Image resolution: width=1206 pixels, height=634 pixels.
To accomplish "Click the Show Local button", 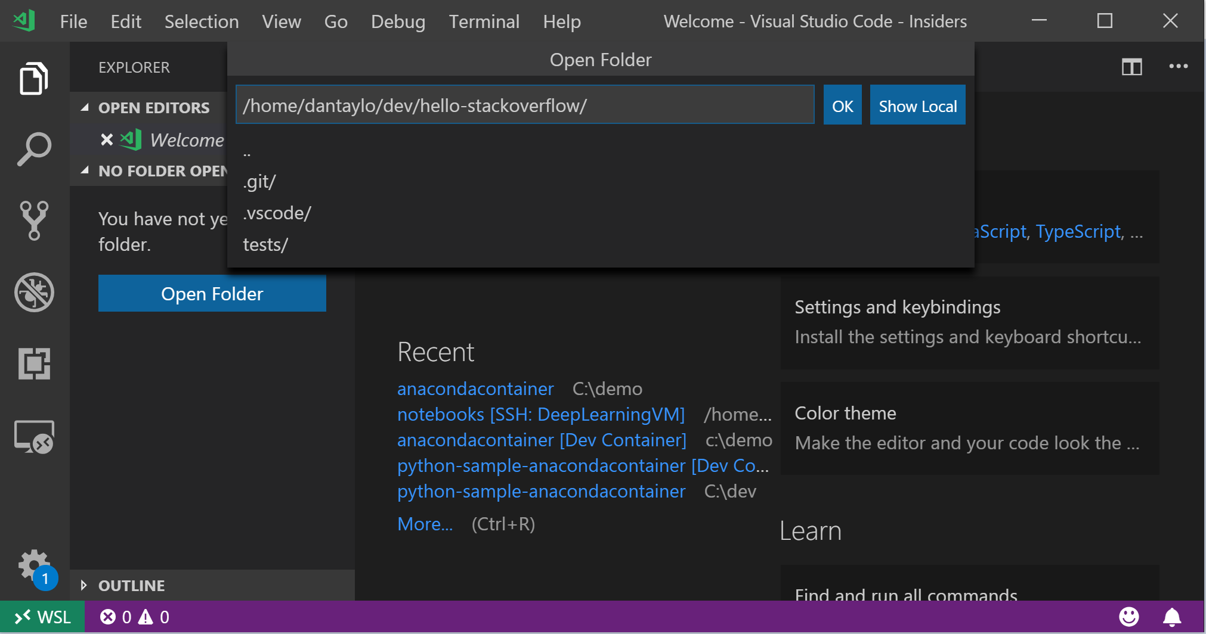I will pyautogui.click(x=917, y=105).
